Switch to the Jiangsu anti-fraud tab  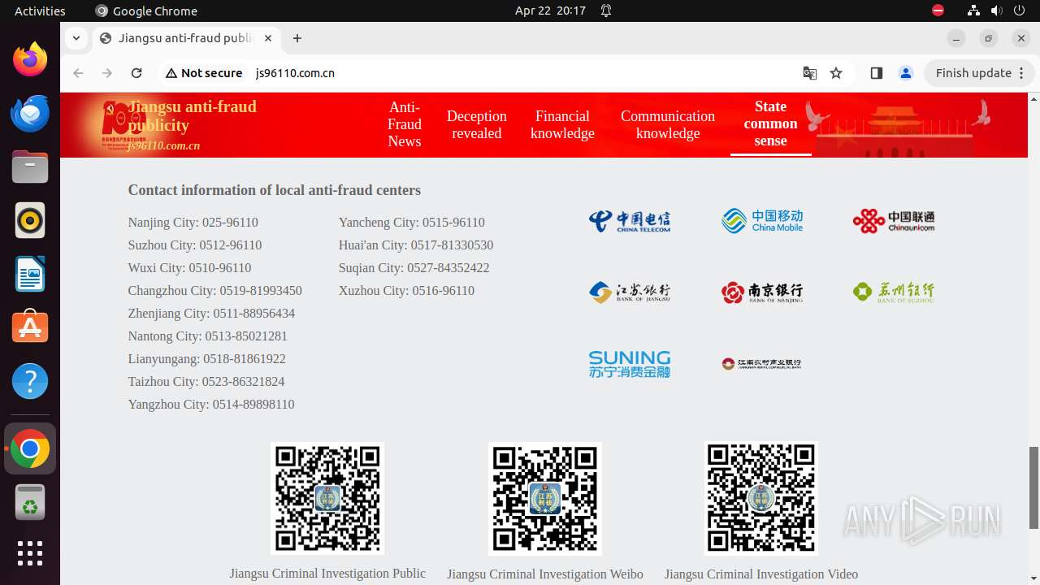187,38
